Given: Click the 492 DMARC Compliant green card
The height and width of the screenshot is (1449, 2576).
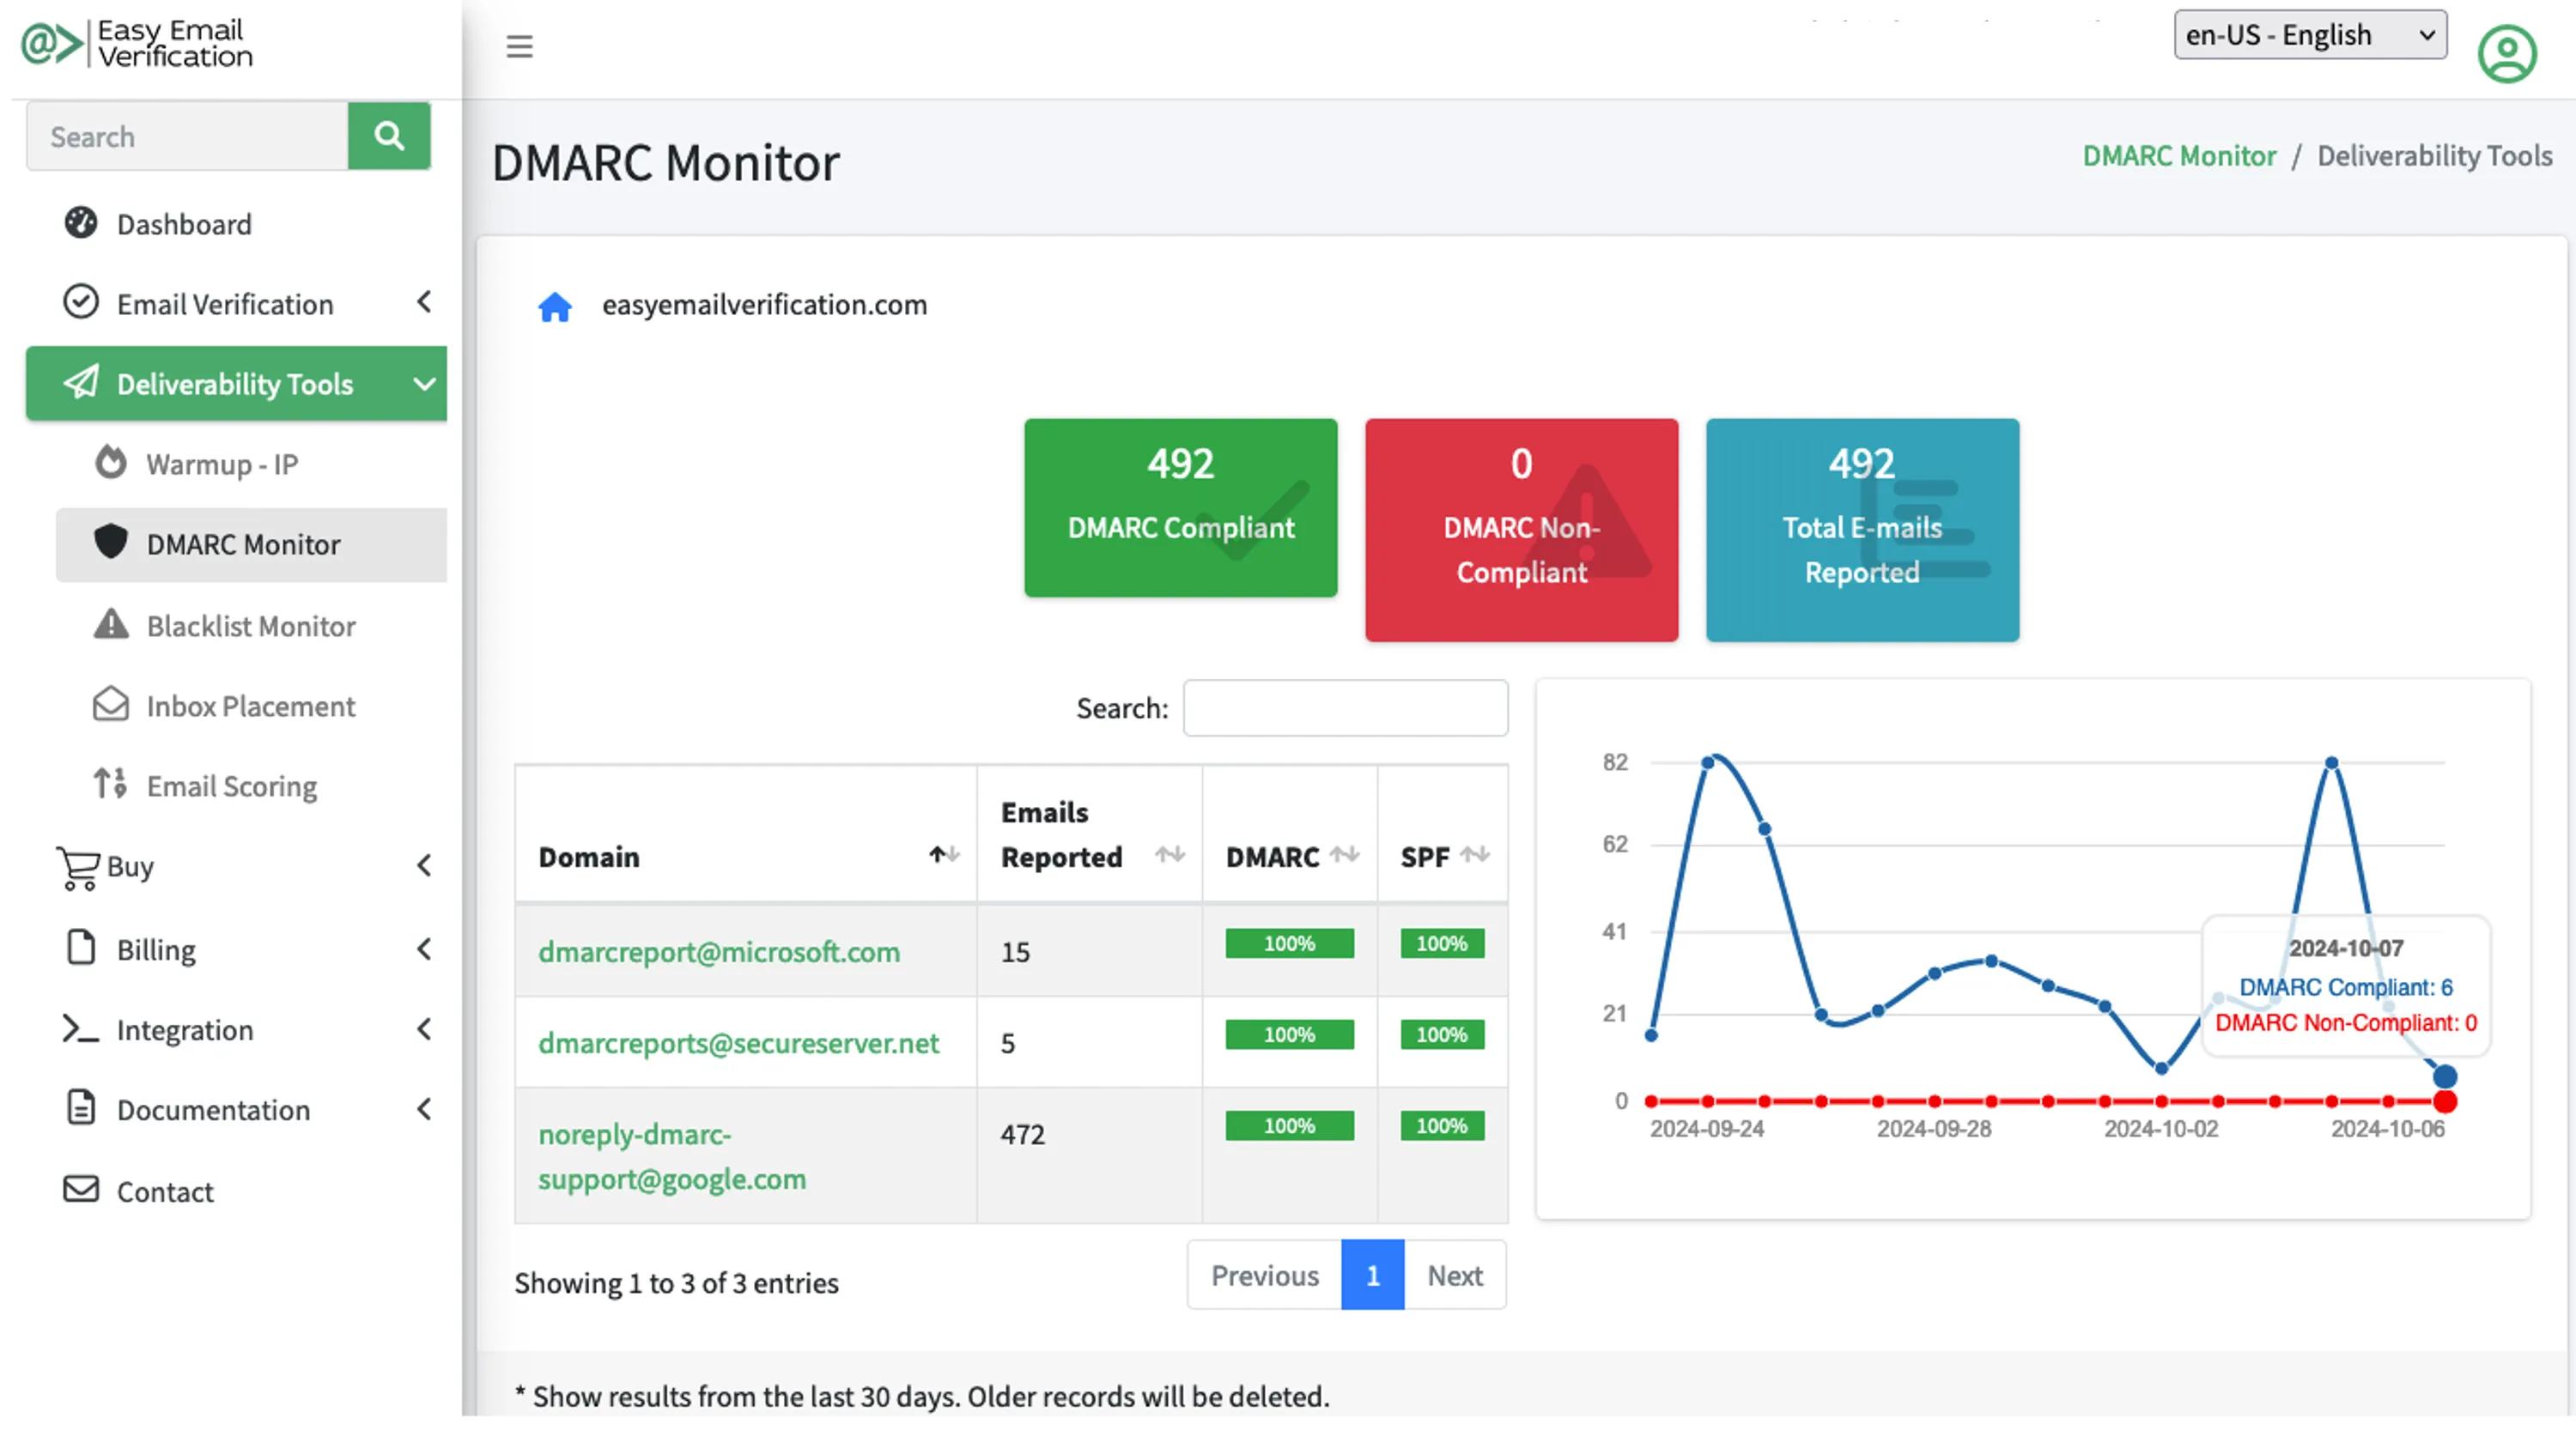Looking at the screenshot, I should click(x=1180, y=508).
